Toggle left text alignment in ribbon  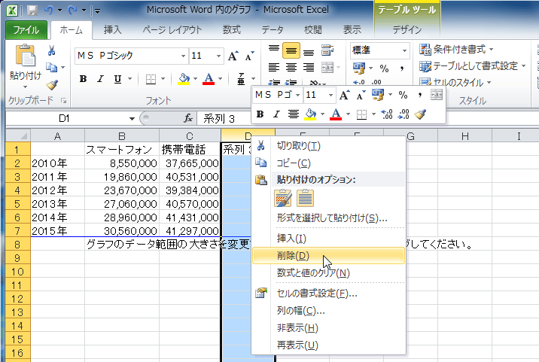273,68
